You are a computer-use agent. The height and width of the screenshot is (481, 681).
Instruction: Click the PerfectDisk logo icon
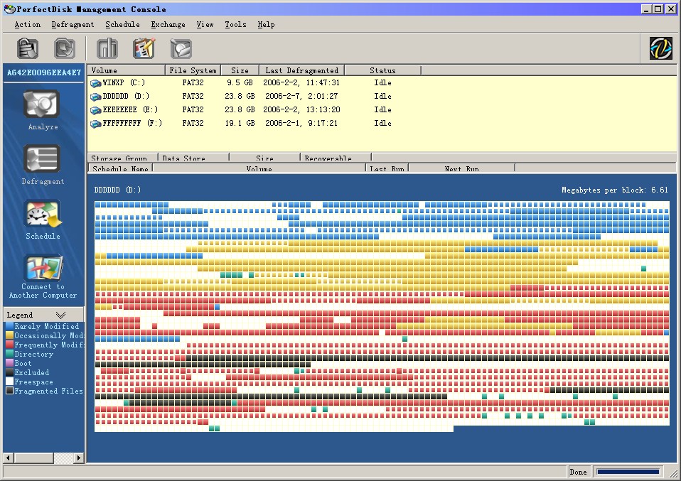click(x=660, y=48)
